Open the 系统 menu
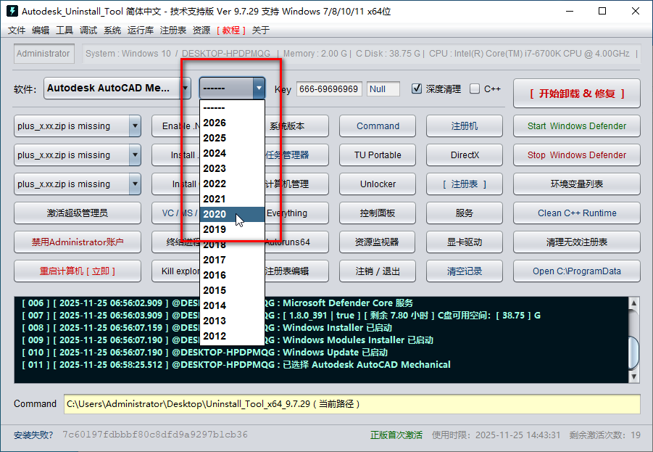 [112, 30]
